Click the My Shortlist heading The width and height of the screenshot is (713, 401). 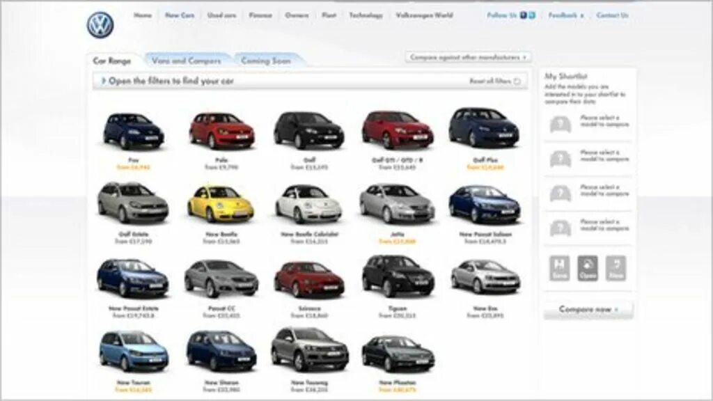[x=566, y=76]
